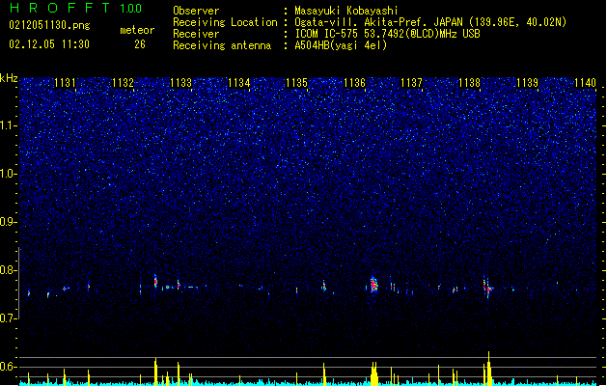
Task: Click observer name Masayuki Kobayashi
Action: (x=346, y=11)
